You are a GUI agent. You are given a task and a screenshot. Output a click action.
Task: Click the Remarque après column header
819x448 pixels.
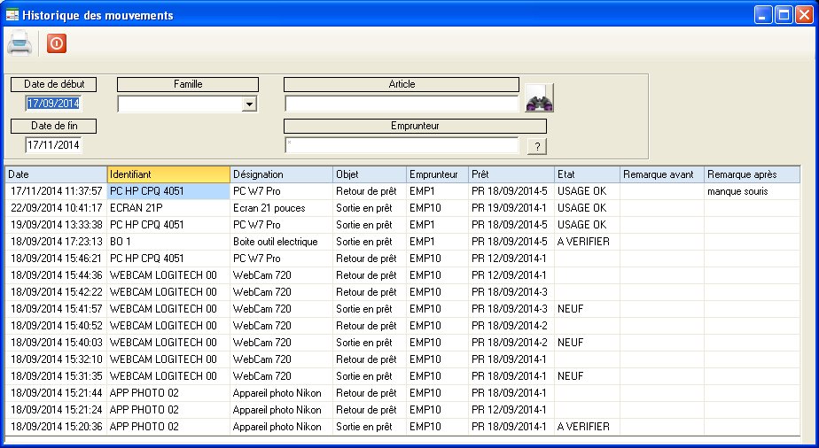point(751,174)
